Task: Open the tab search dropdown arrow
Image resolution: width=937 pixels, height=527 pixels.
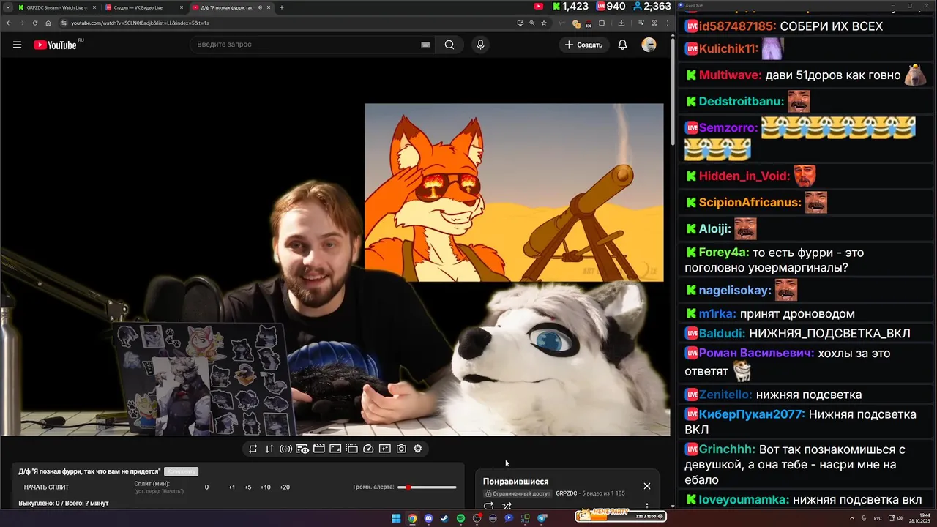Action: (x=7, y=7)
